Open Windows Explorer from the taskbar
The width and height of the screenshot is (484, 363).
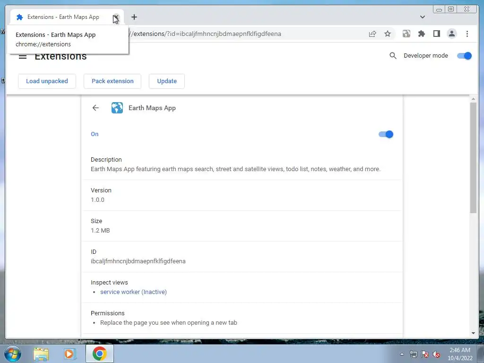coord(41,354)
